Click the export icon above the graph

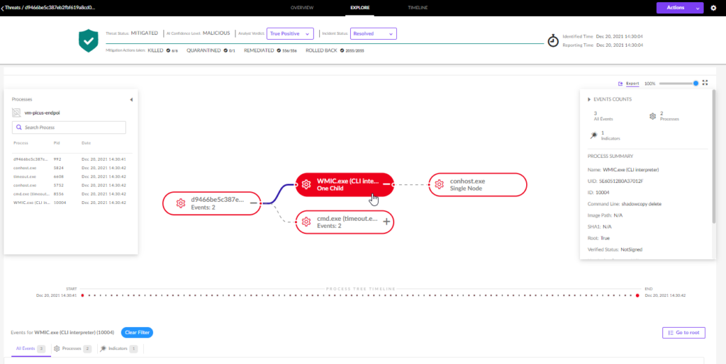click(x=620, y=84)
